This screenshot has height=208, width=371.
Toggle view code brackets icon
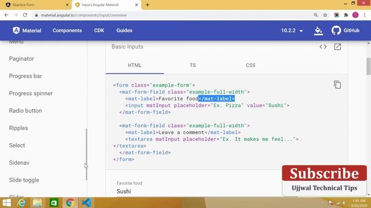[x=323, y=47]
